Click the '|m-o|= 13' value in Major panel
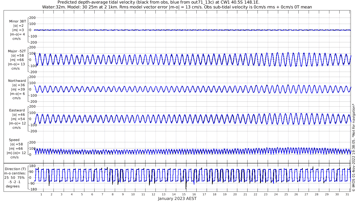 tap(17, 64)
